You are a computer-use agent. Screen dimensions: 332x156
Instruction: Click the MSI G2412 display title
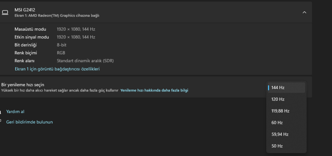(24, 10)
